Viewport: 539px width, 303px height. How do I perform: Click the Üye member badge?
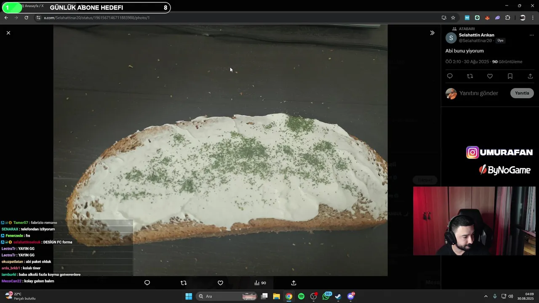click(x=500, y=41)
